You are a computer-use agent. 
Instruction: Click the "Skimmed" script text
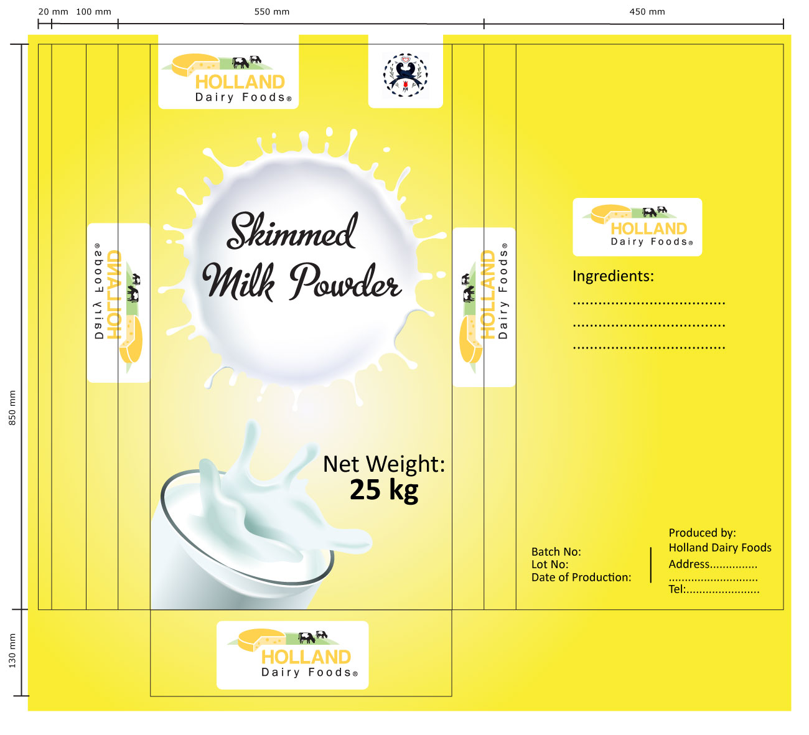pyautogui.click(x=292, y=231)
